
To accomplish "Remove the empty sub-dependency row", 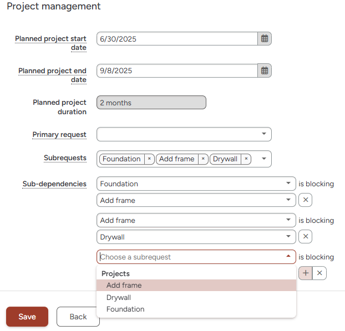I will click(319, 273).
